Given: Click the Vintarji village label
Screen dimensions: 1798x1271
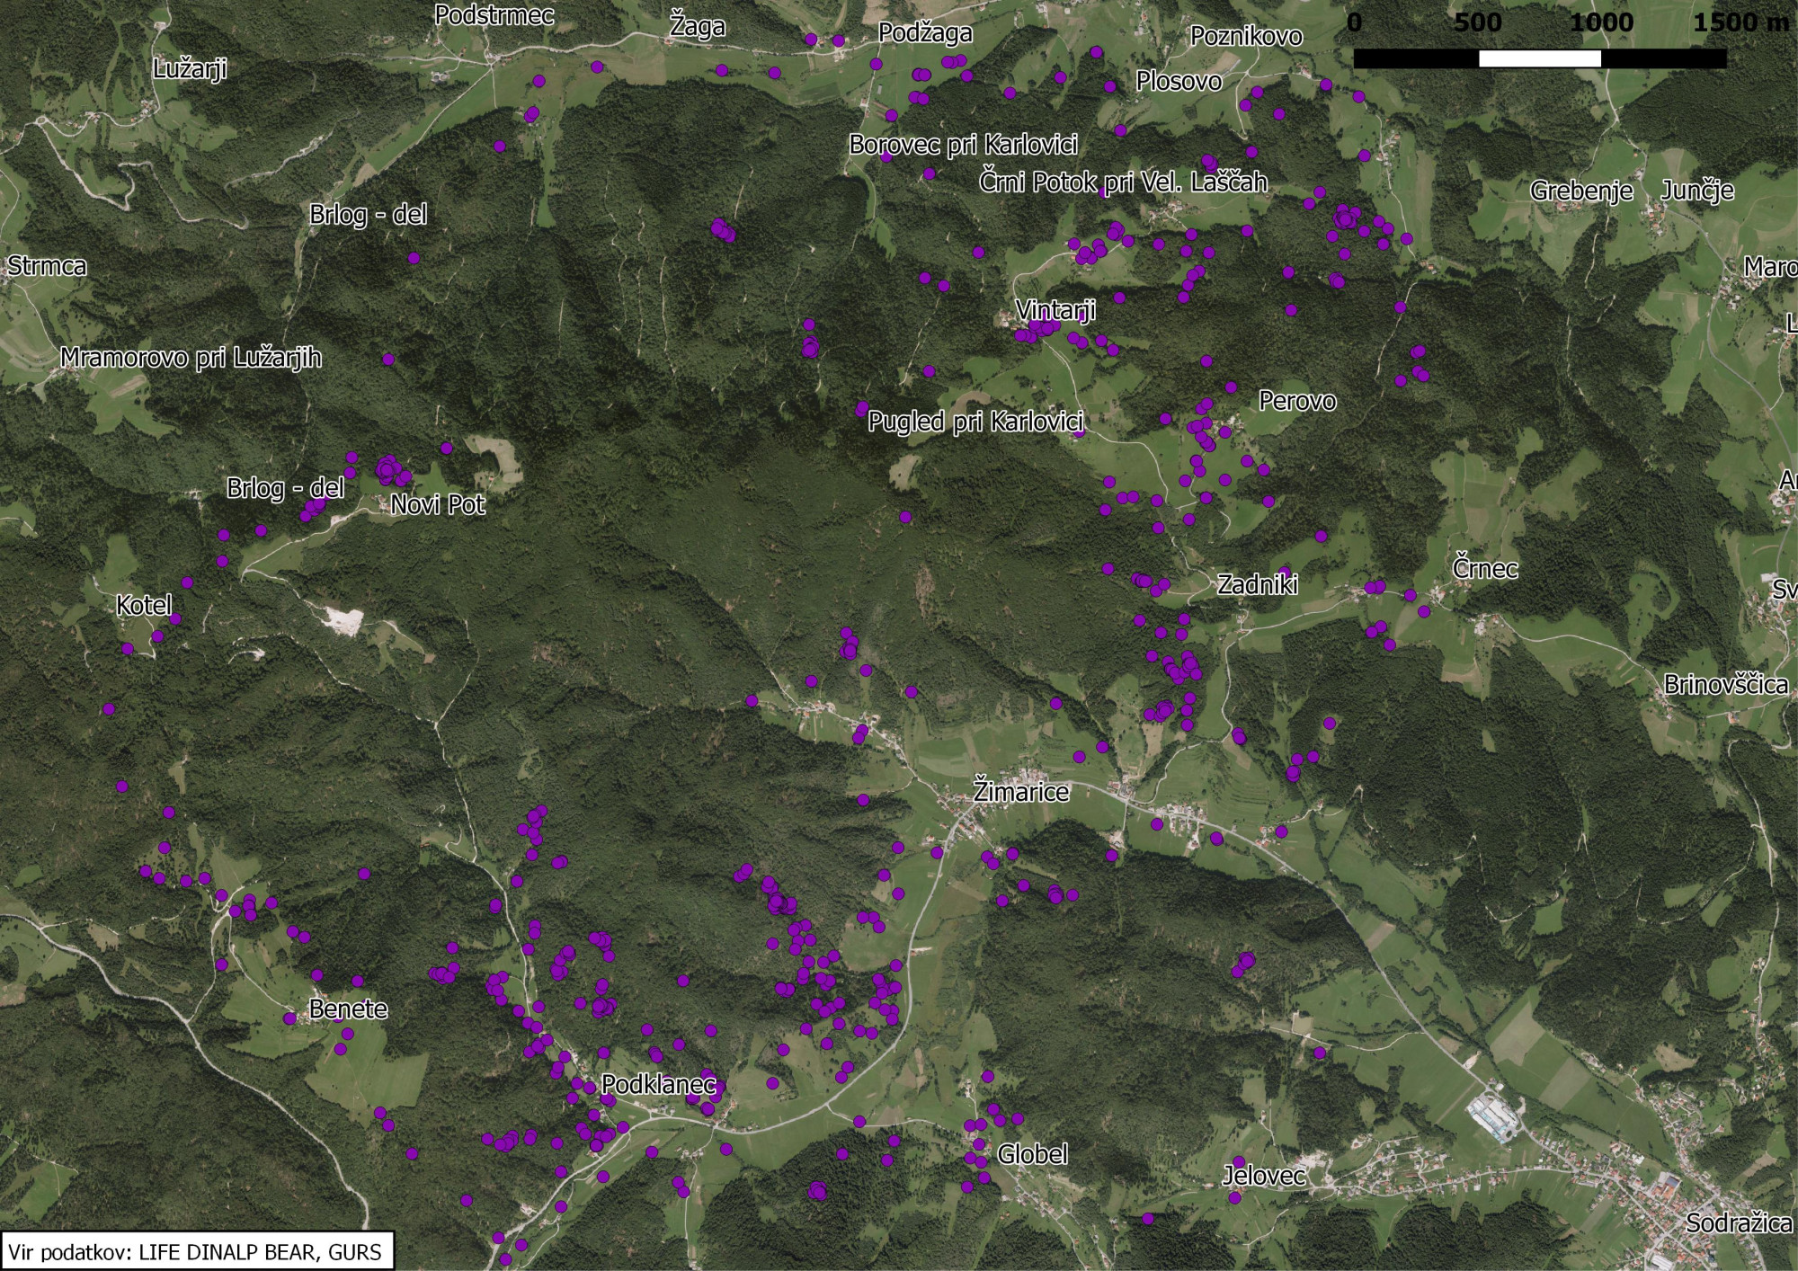Looking at the screenshot, I should coord(1055,311).
